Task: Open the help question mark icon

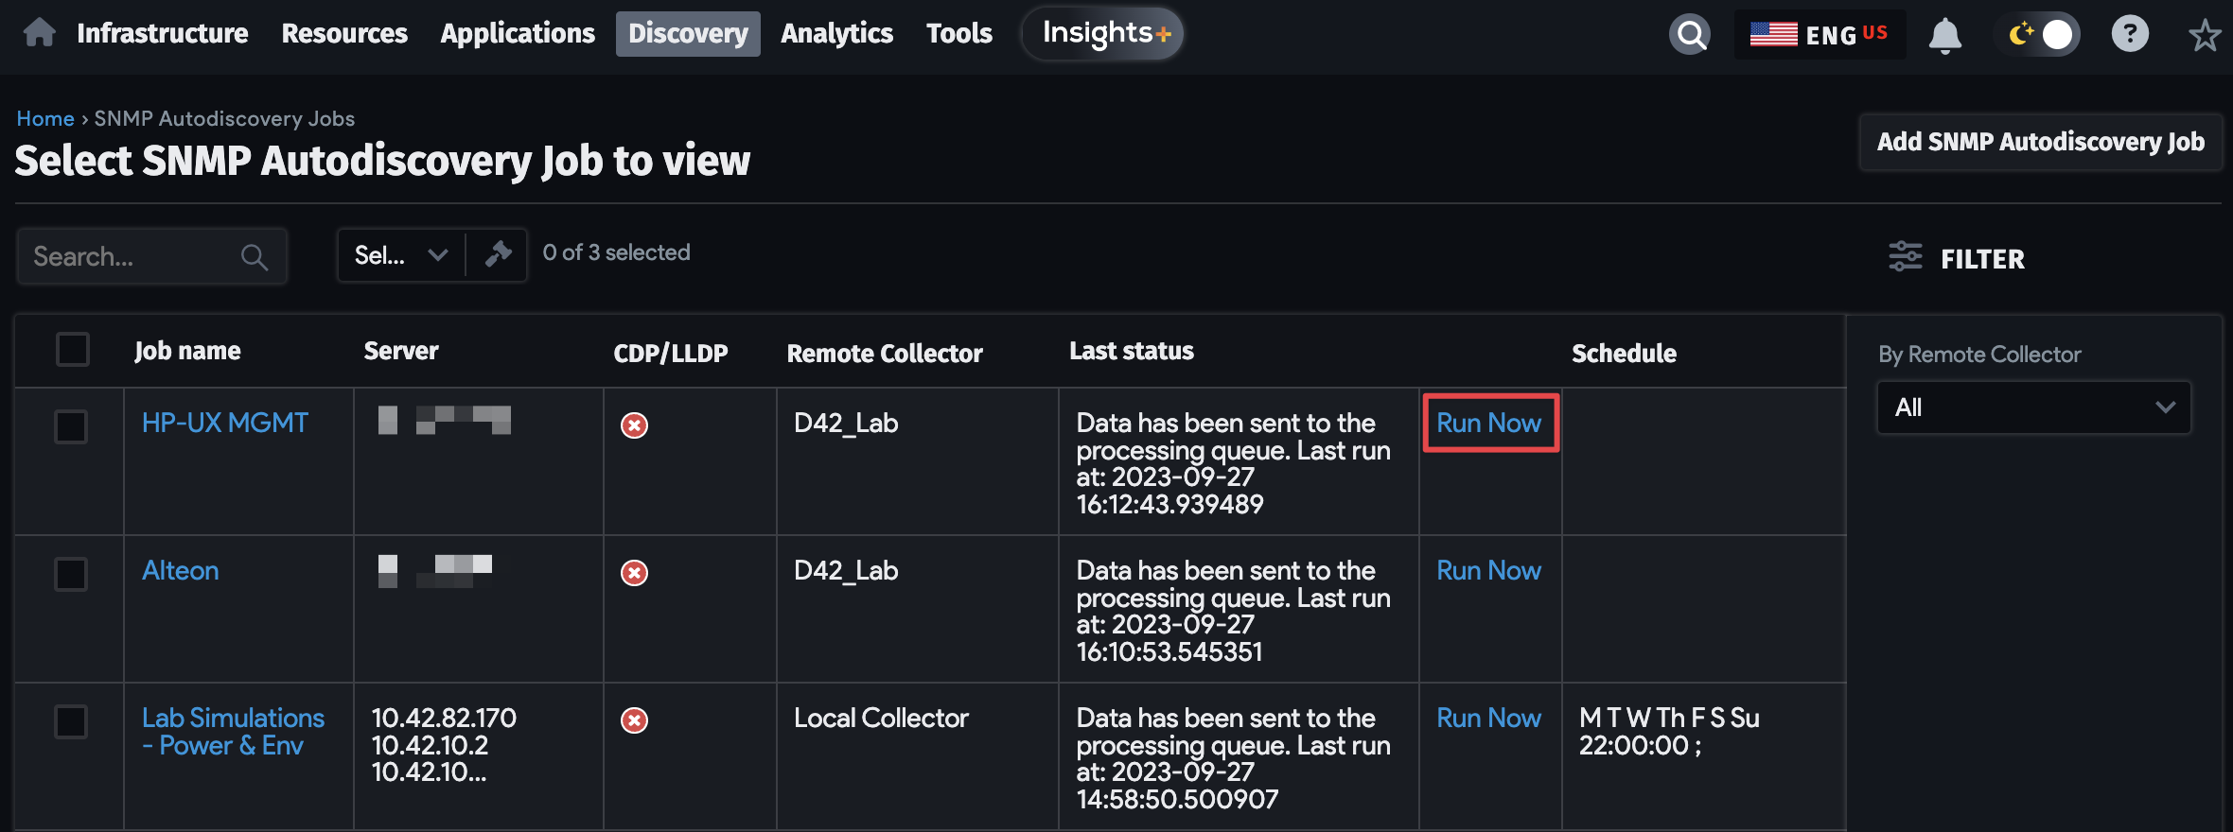Action: pos(2129,35)
